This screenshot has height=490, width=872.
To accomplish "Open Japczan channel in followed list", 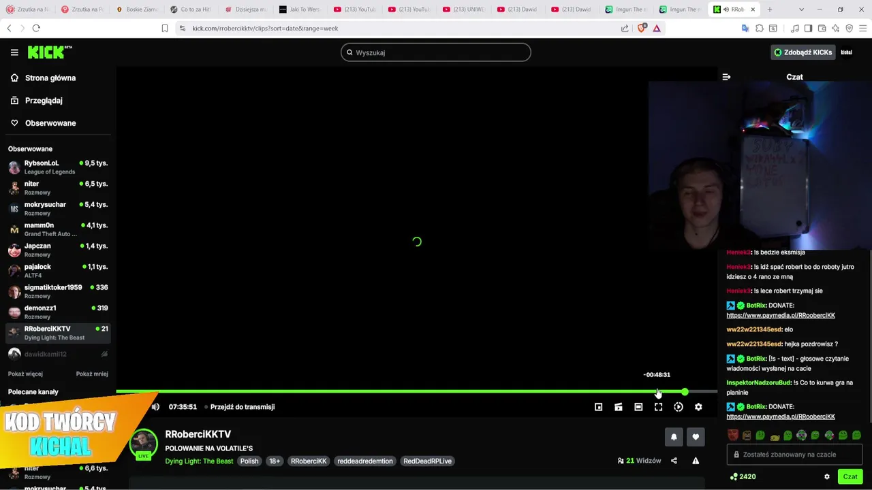I will [x=58, y=250].
